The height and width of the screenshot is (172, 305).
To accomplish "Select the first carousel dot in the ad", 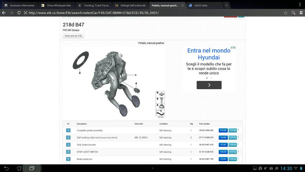I will [207, 78].
